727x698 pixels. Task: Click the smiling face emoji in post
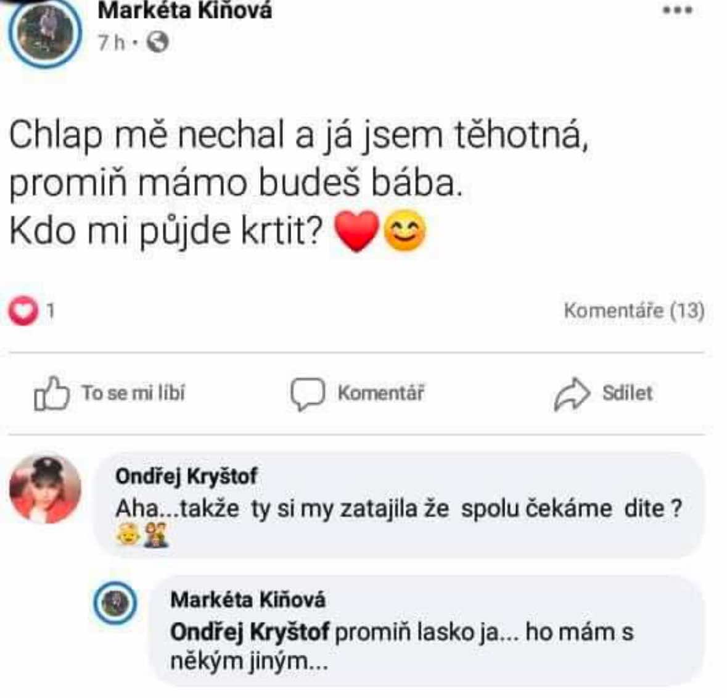click(x=405, y=231)
